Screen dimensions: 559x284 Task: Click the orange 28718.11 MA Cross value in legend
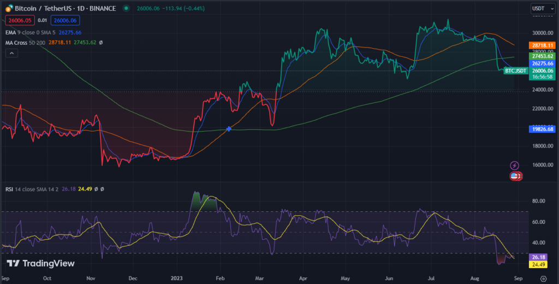[x=60, y=43]
